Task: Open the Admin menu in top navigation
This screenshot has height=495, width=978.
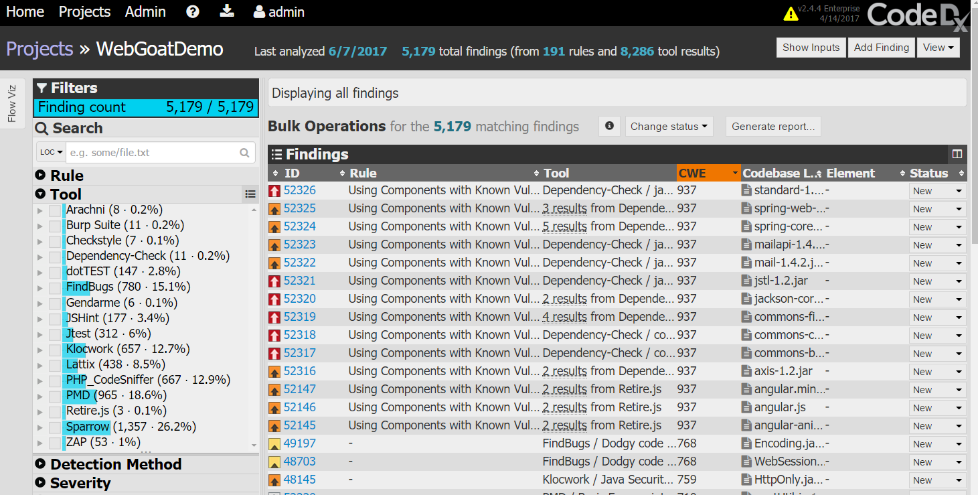Action: [x=145, y=12]
